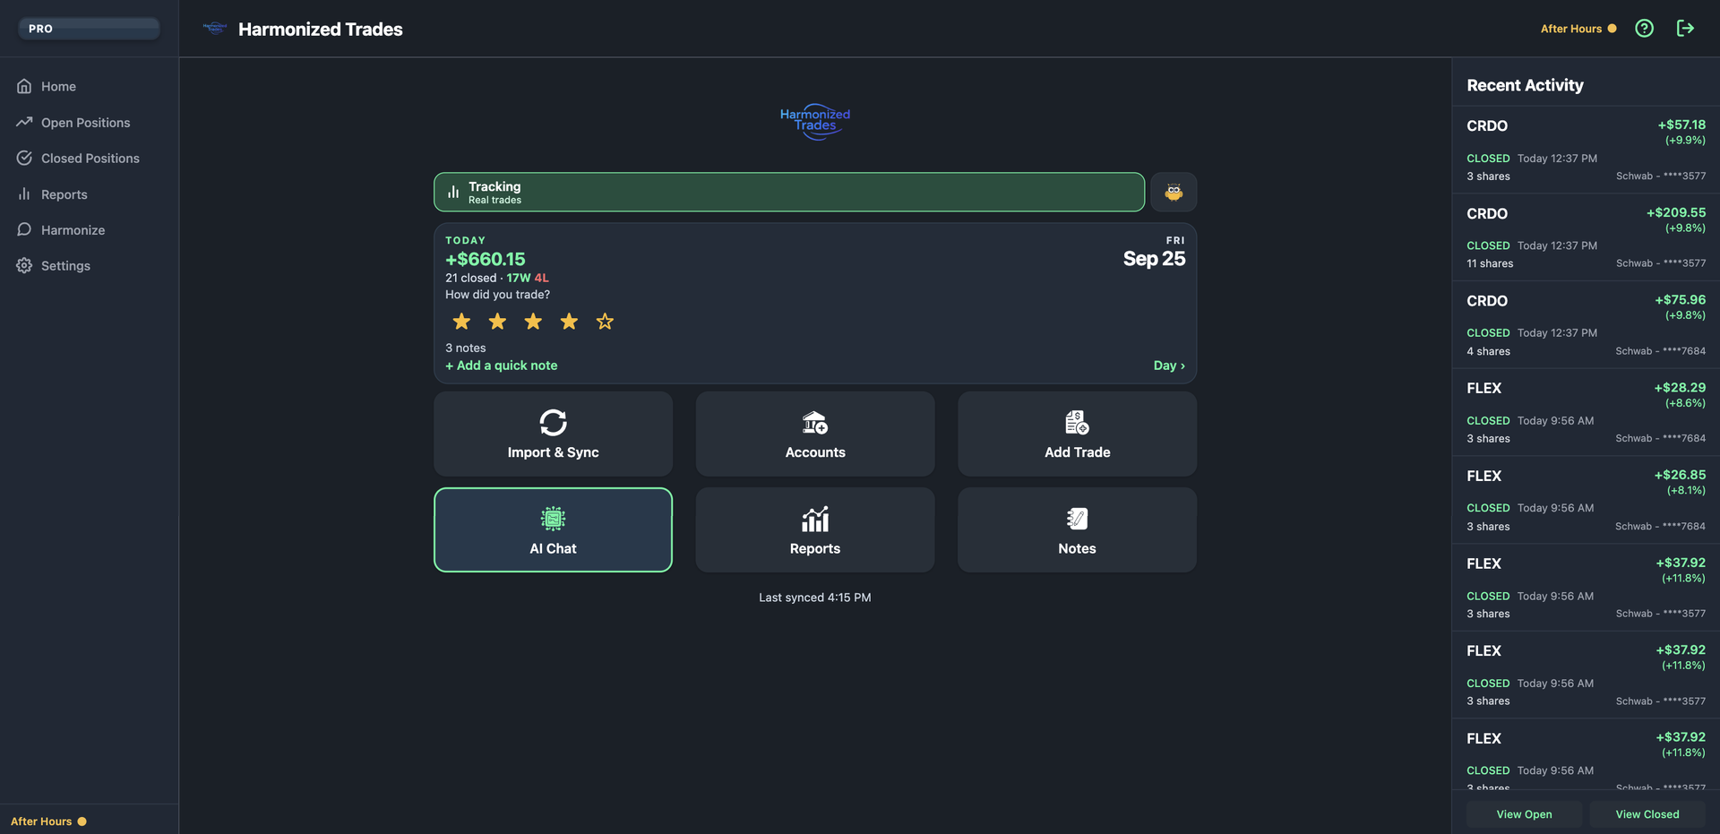Click the Add Trade document icon

click(x=1077, y=422)
